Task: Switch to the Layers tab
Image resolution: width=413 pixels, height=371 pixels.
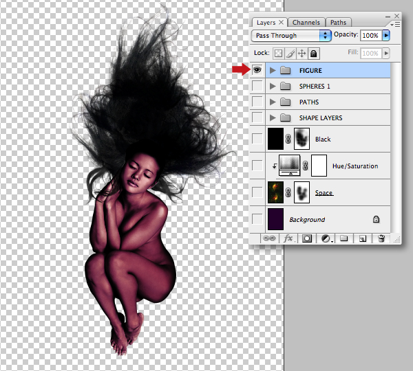Action: (x=266, y=23)
